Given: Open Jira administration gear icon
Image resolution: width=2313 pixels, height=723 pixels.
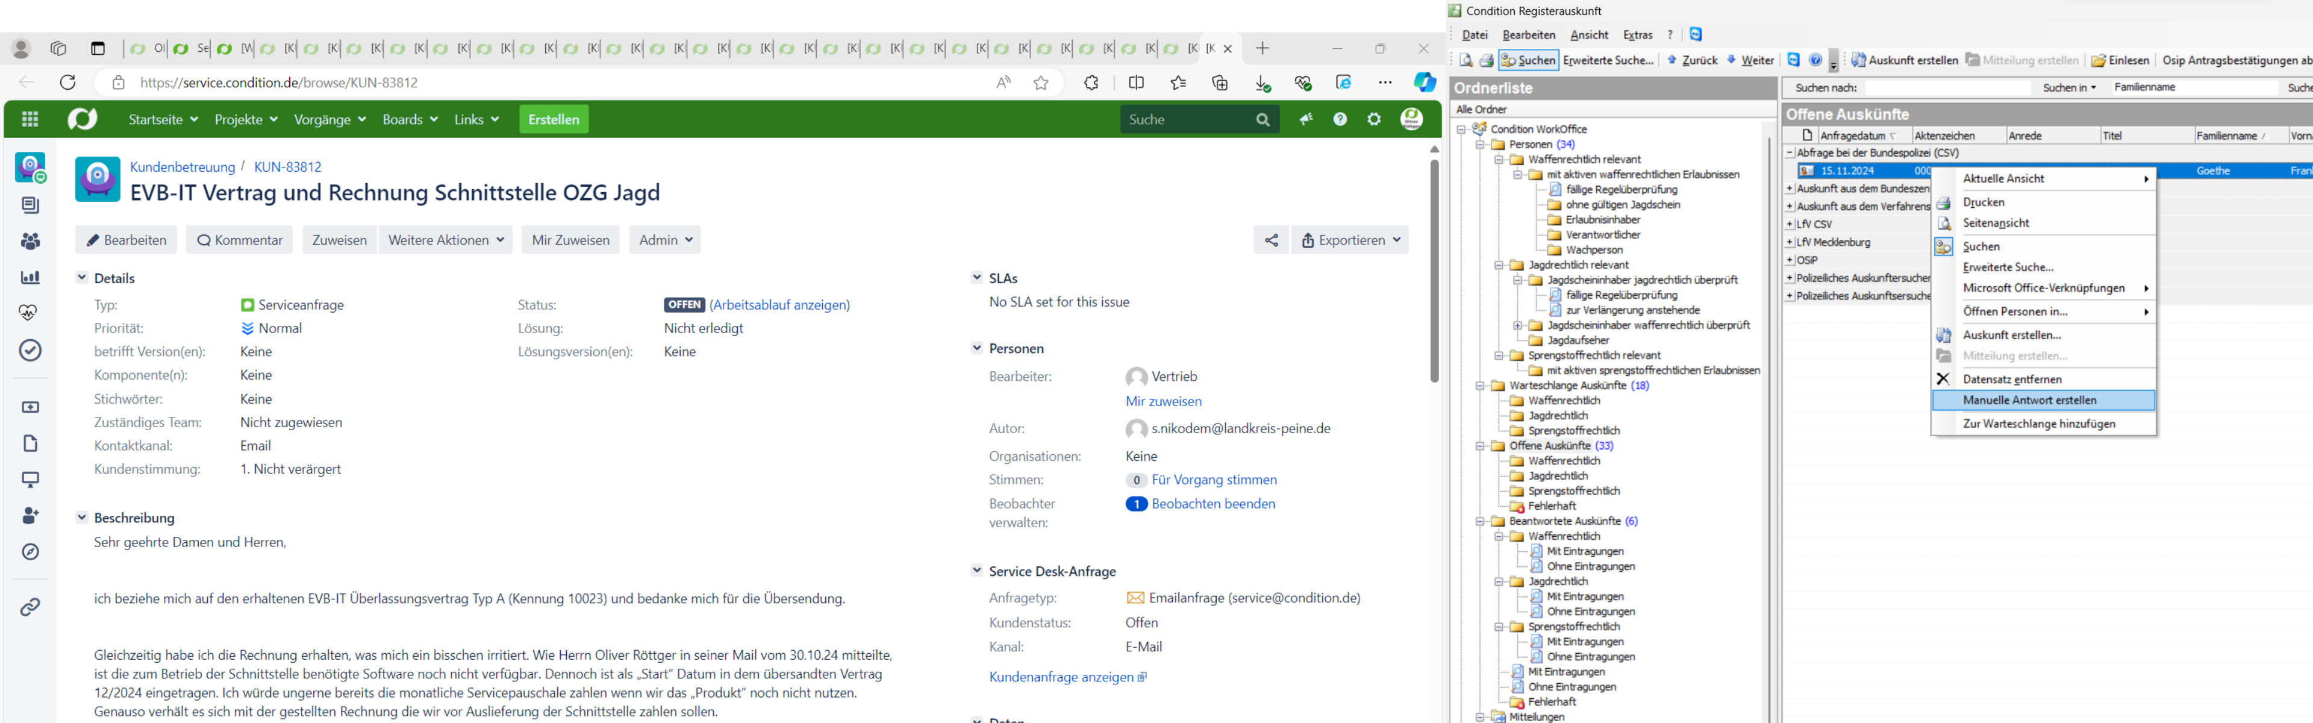Looking at the screenshot, I should click(1374, 119).
